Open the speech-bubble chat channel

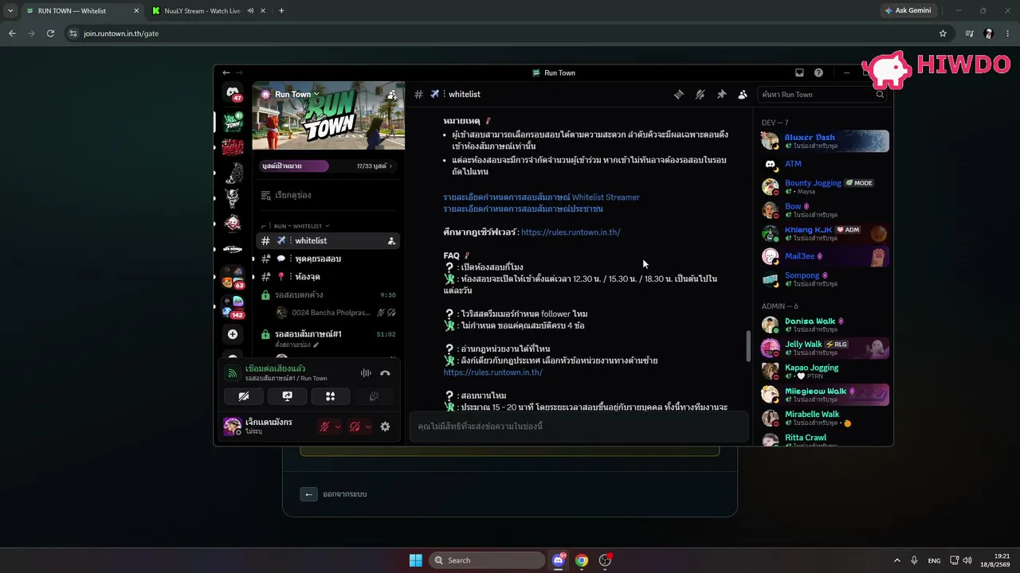point(327,259)
